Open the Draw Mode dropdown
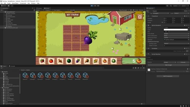 click(176, 34)
